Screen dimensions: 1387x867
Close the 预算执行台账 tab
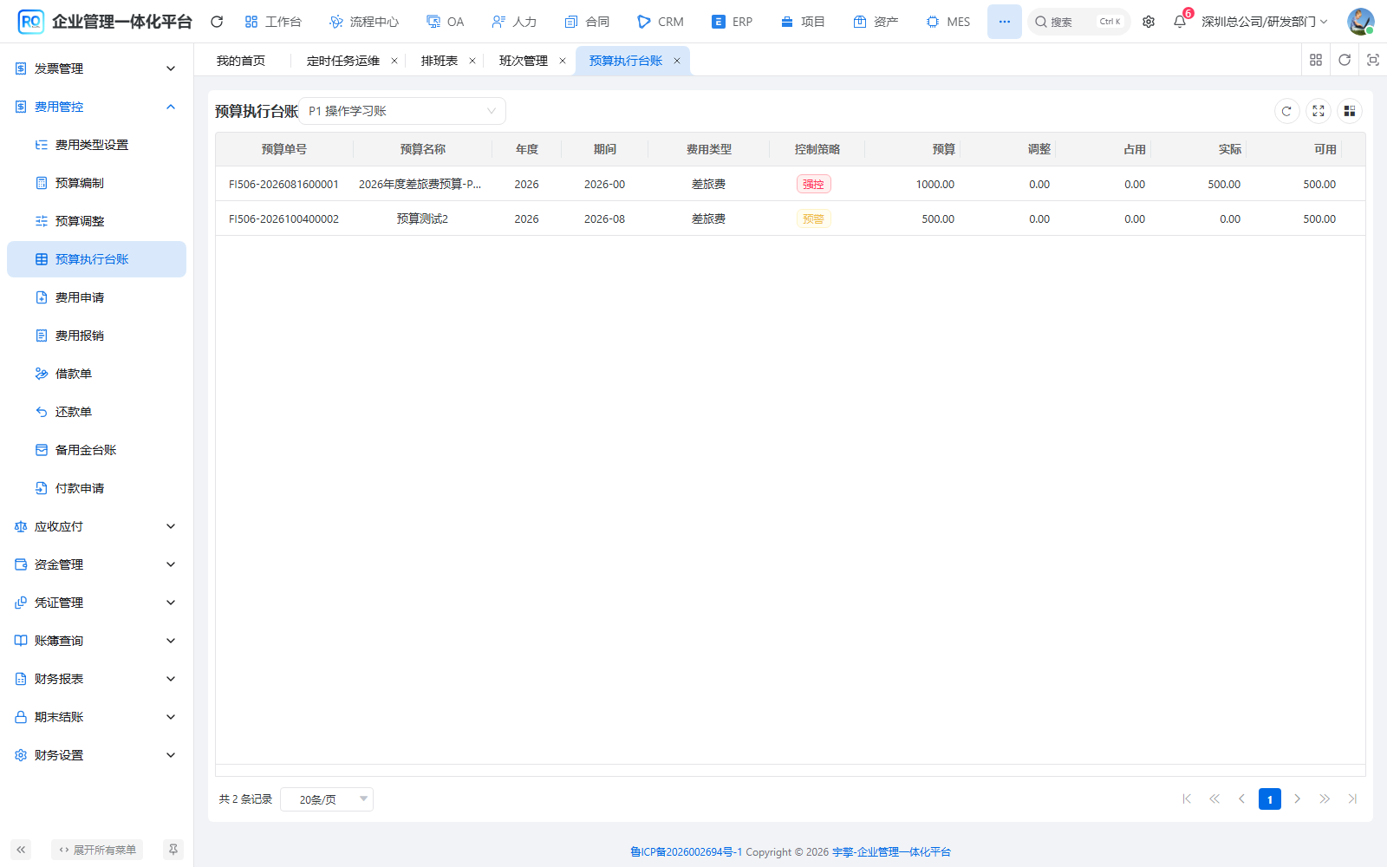[x=677, y=61]
